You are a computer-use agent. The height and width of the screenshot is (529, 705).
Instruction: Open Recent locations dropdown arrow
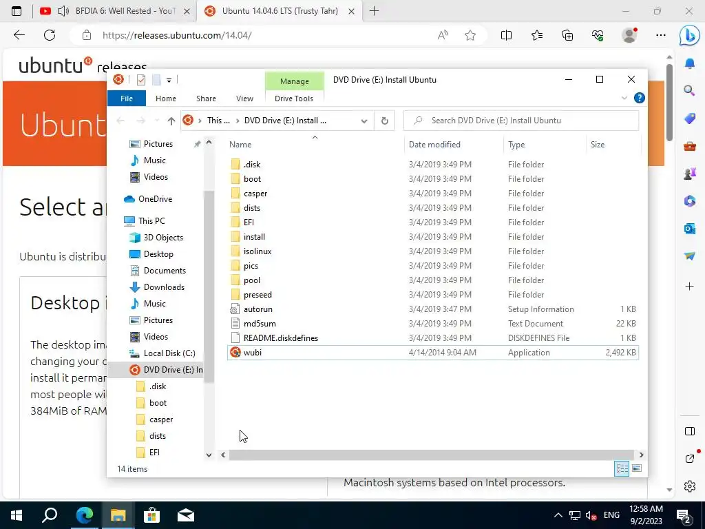tap(157, 121)
